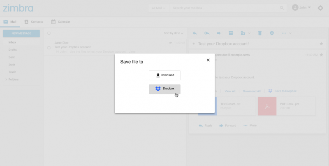Open the All Mail search scope dropdown
Screen dimensions: 329x166
coord(158,8)
